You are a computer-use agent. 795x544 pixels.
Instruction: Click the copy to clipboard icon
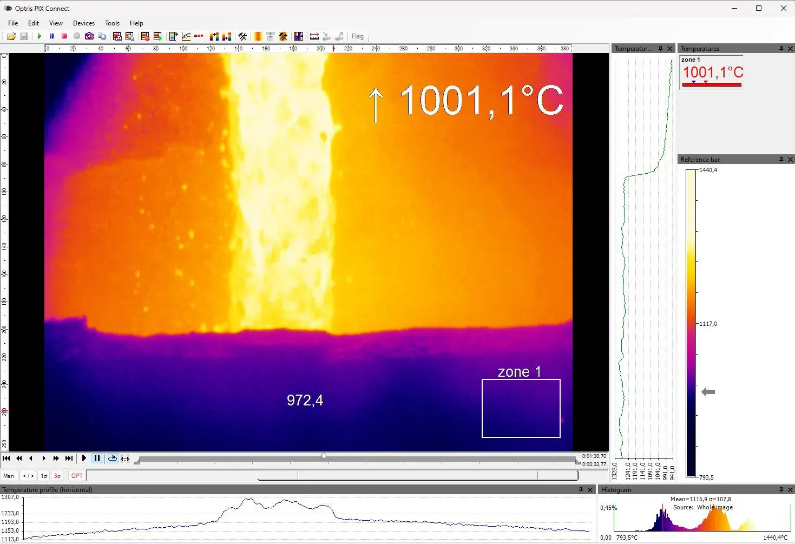coord(102,36)
